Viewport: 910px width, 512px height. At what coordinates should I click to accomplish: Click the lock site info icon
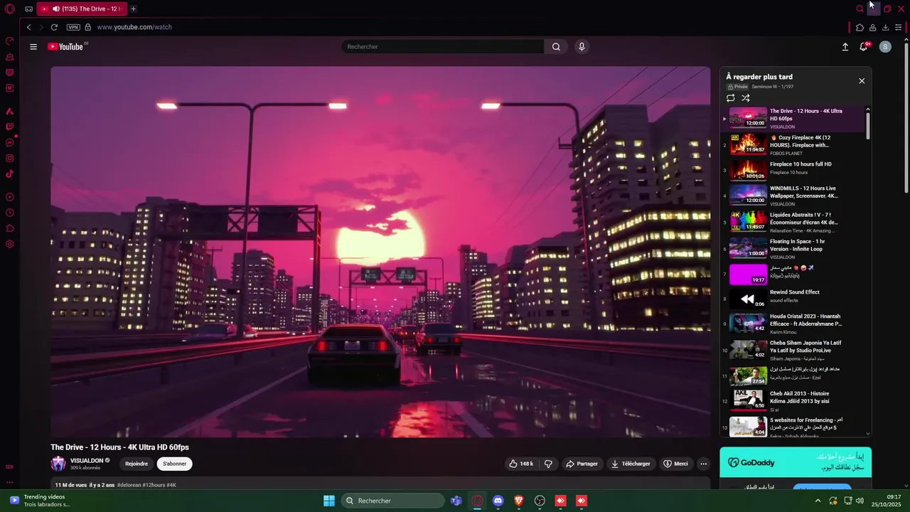88,27
